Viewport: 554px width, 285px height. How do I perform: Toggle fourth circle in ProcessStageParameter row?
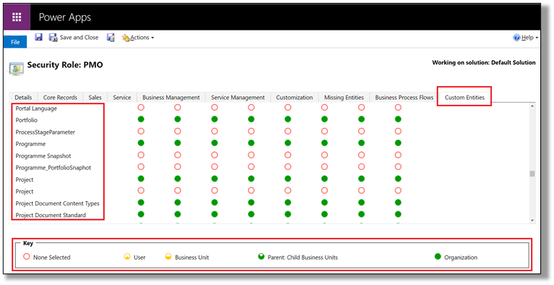251,132
